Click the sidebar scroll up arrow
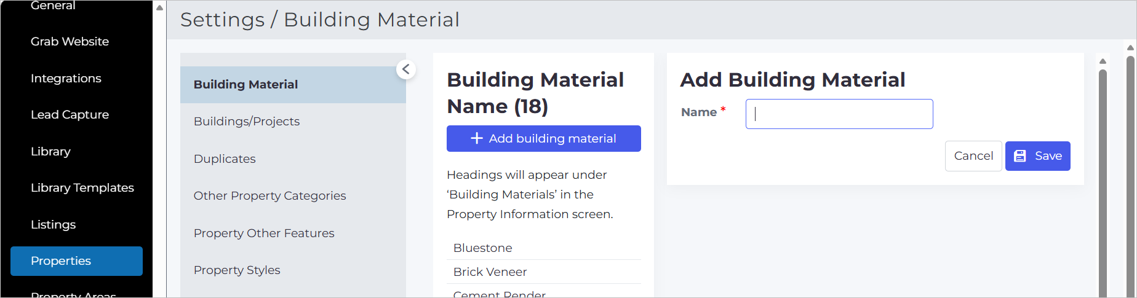 [159, 8]
